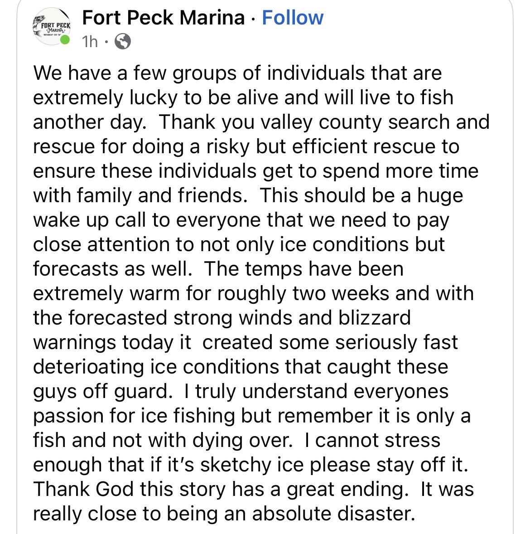The height and width of the screenshot is (534, 530).
Task: Open the Fort Peck Marina profile picture
Action: tap(52, 26)
